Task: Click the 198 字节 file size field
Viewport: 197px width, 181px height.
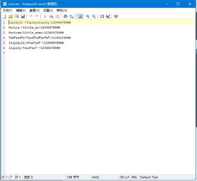Action: coord(73,177)
